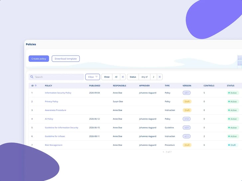Sort by the RESPONSIBLE column header
The width and height of the screenshot is (242, 181).
119,86
